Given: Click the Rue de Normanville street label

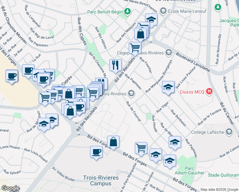Looking at the screenshot, I should pyautogui.click(x=218, y=49).
